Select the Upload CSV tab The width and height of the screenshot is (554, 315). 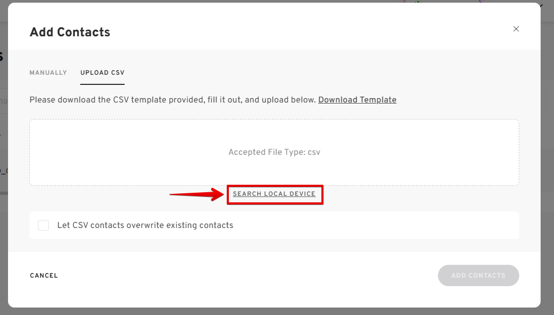pos(102,73)
